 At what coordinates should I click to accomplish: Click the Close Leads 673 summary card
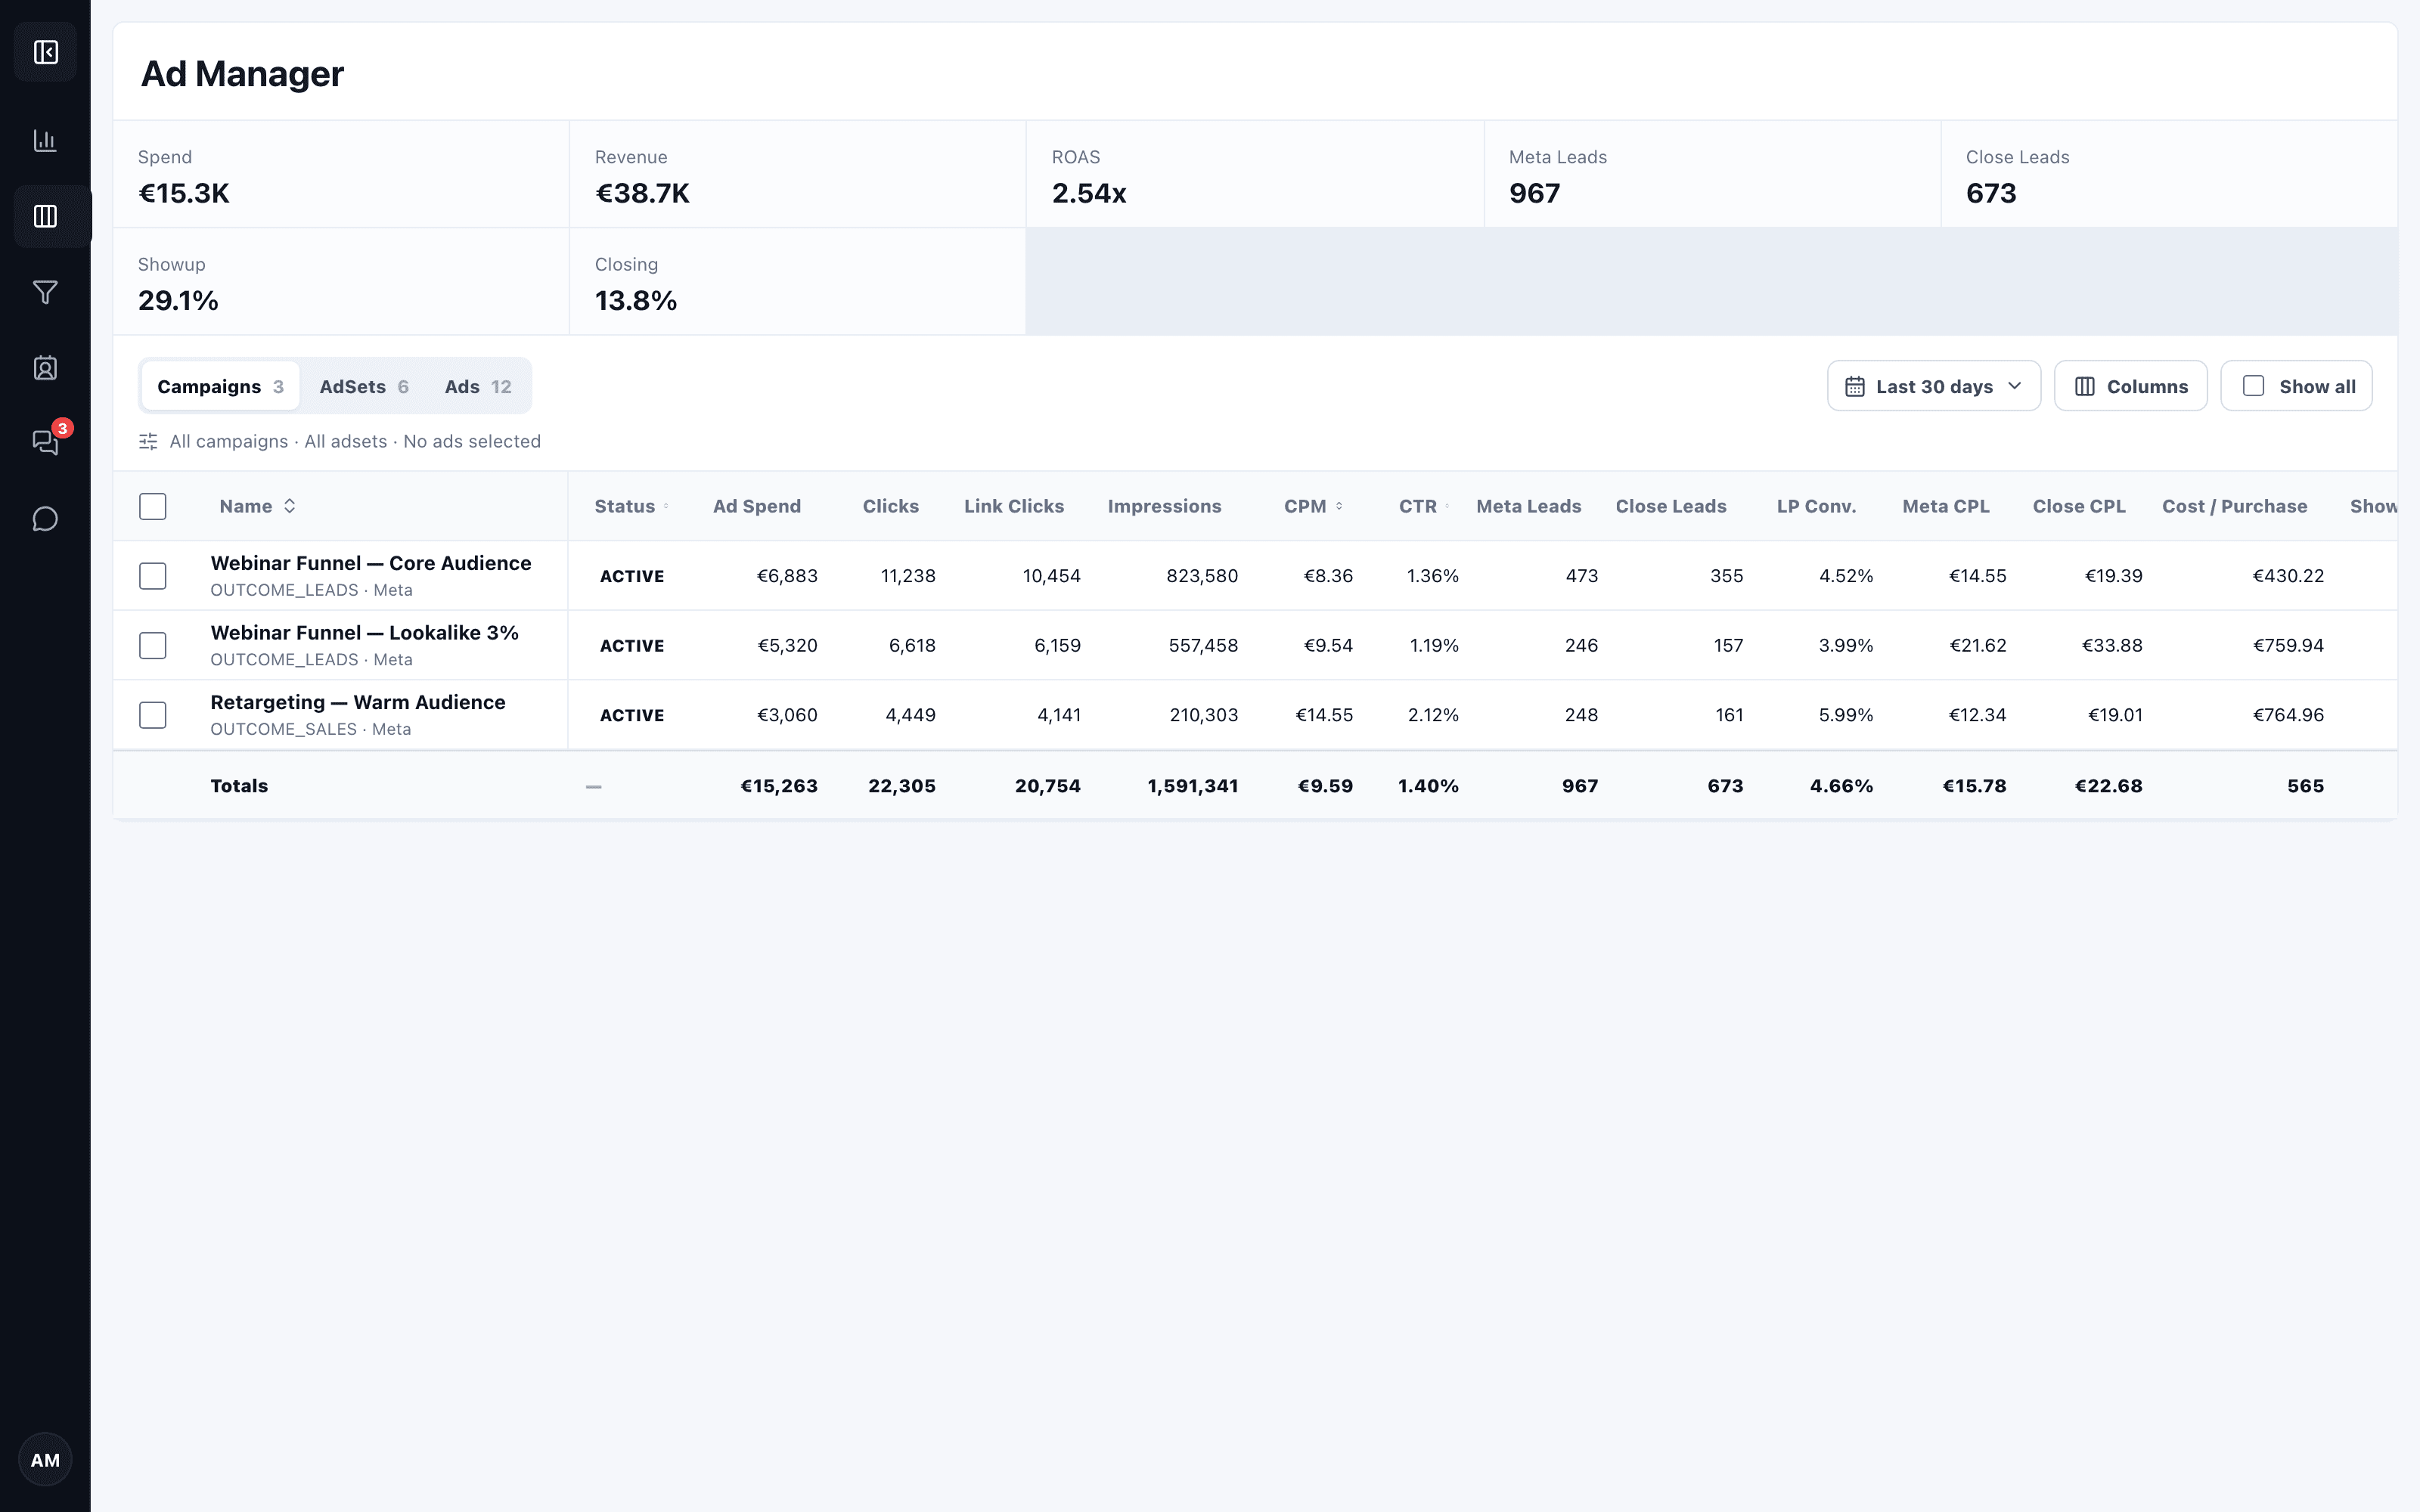pos(2169,174)
